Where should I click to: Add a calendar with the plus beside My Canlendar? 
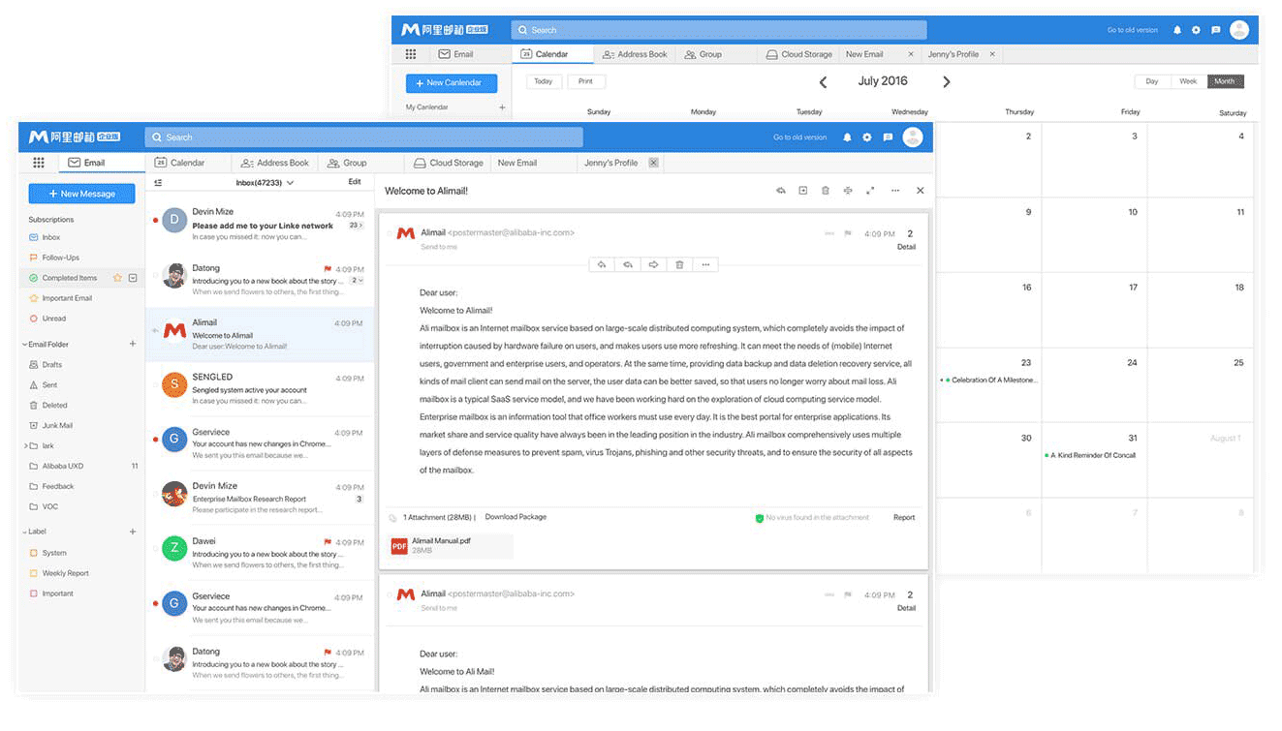point(502,107)
